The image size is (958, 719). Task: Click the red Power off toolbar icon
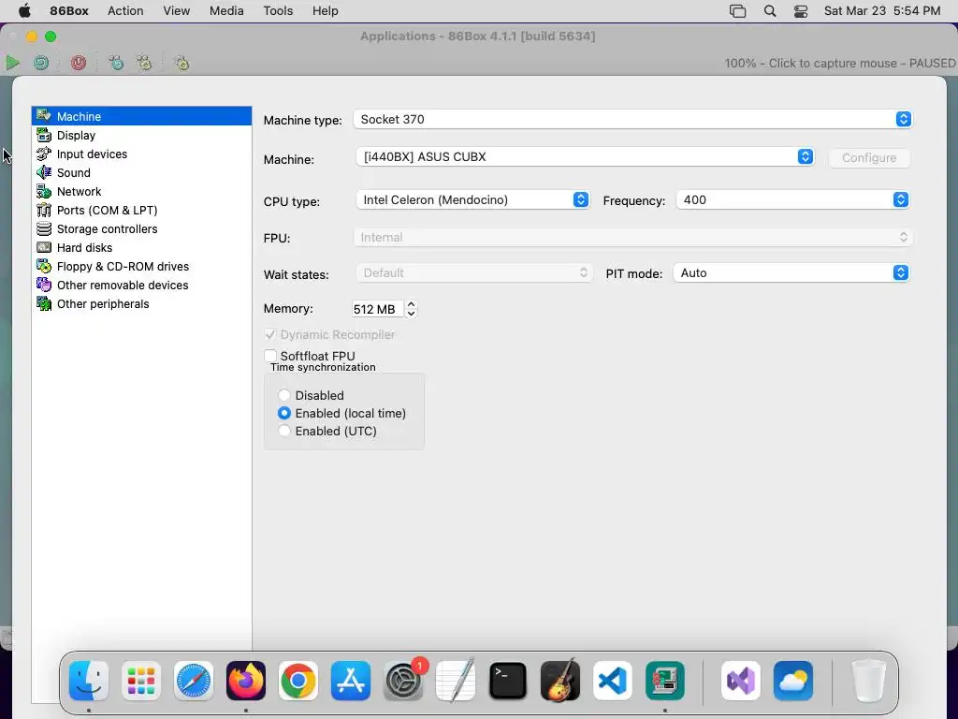coord(79,63)
